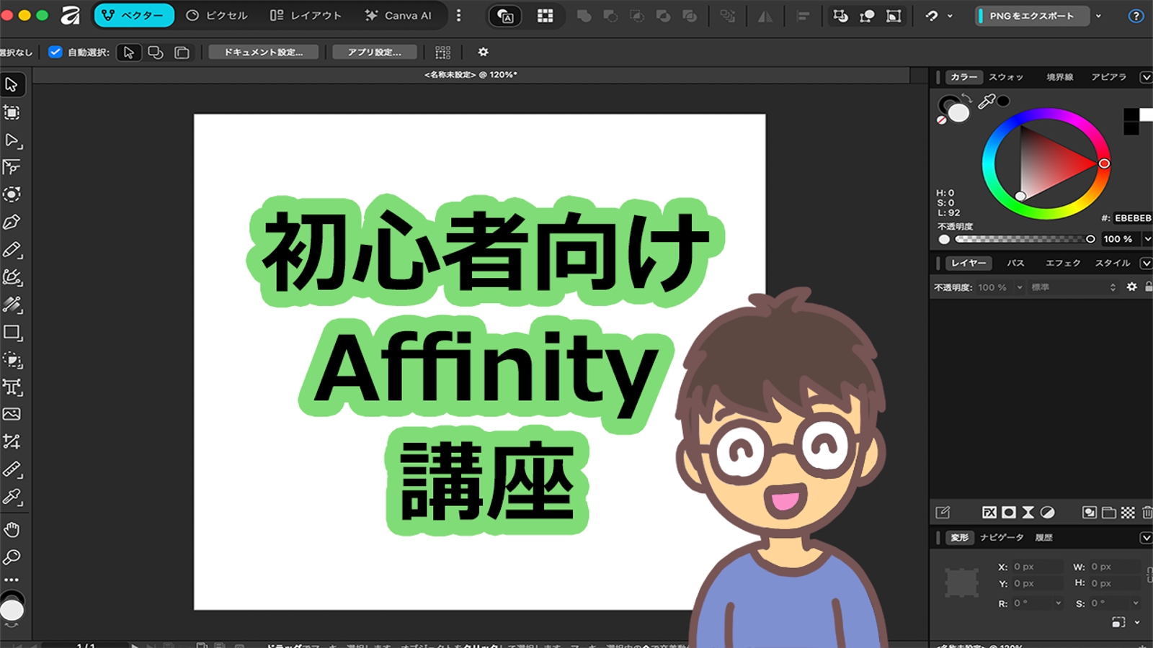This screenshot has width=1153, height=648.
Task: Click the edit layer pencil icon
Action: 943,512
